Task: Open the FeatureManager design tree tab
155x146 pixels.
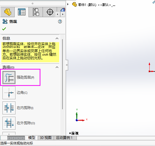Action: [x=8, y=12]
